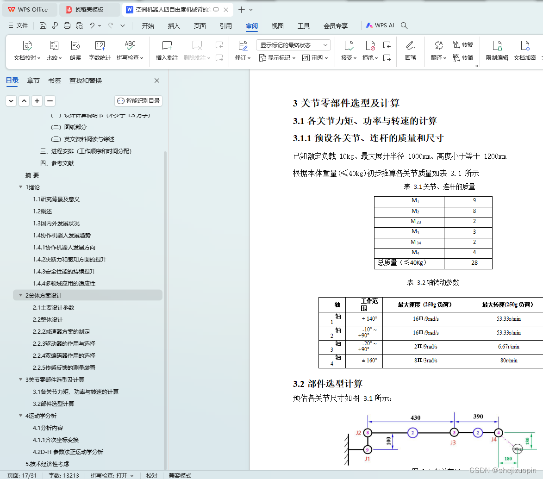
Task: Open 限制编辑 restrict editing
Action: tap(497, 50)
